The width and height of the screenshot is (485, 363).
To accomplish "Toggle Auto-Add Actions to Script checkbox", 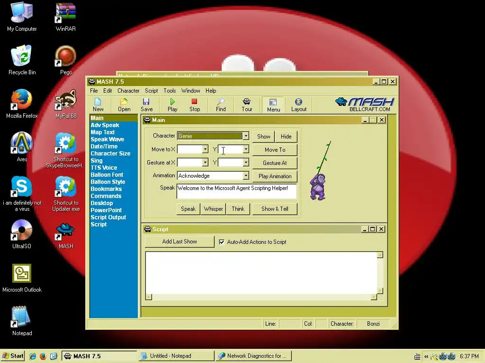I will [222, 242].
